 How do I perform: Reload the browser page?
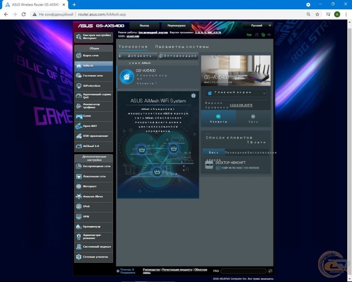[23, 15]
